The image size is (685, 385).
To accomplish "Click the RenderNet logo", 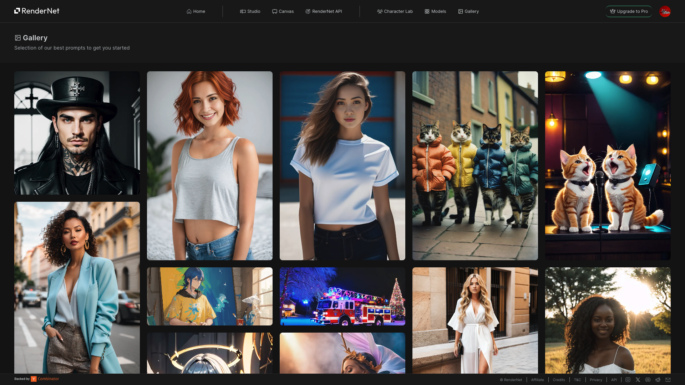I will coord(37,11).
